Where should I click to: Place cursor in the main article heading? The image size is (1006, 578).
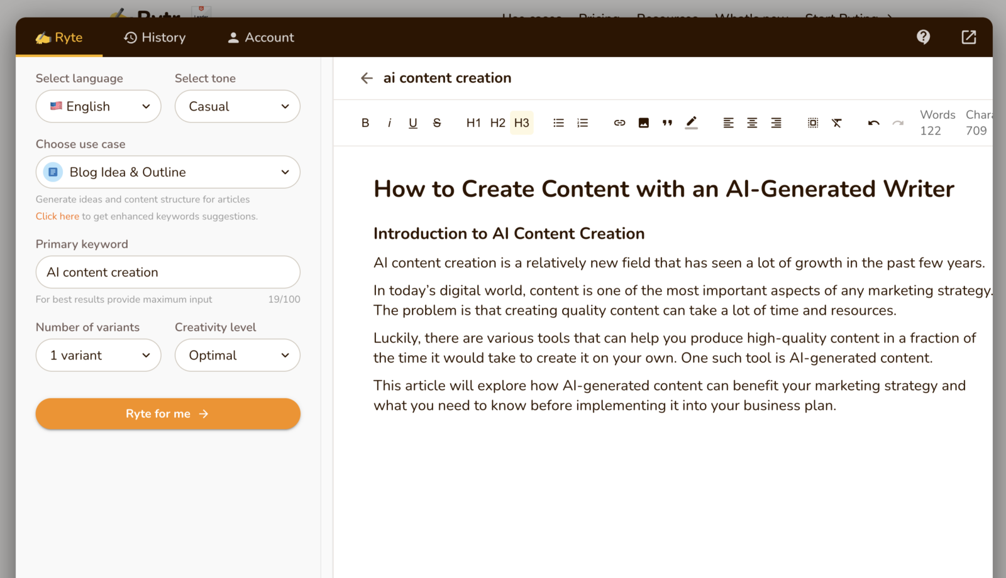(x=664, y=189)
